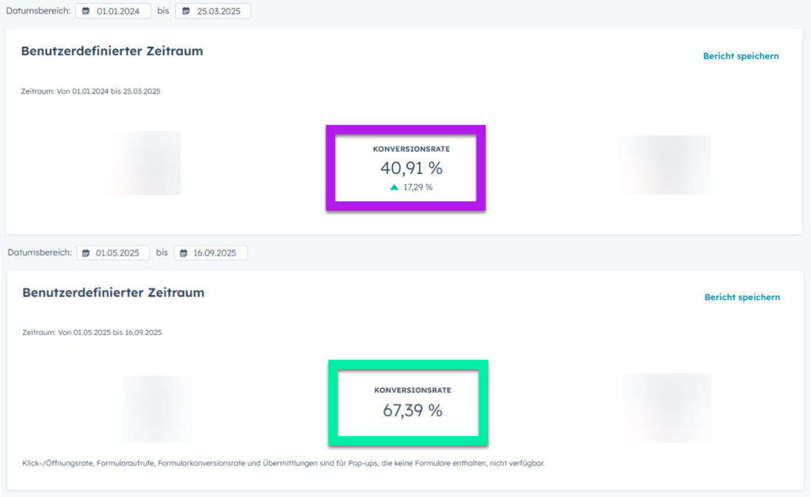Image resolution: width=811 pixels, height=497 pixels.
Task: Click the Benutzerdefinierter Zeitraum heading of the top report
Action: [x=111, y=51]
